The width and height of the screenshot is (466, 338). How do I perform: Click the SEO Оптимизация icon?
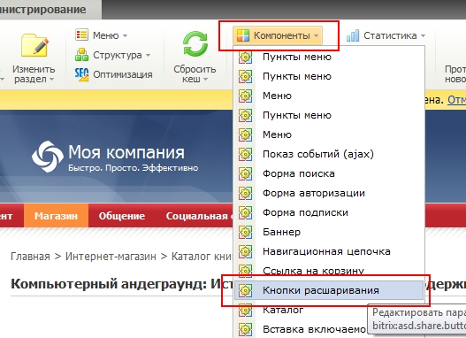[x=81, y=74]
